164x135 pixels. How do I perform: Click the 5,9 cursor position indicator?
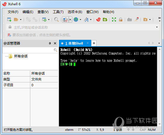click(100, 130)
